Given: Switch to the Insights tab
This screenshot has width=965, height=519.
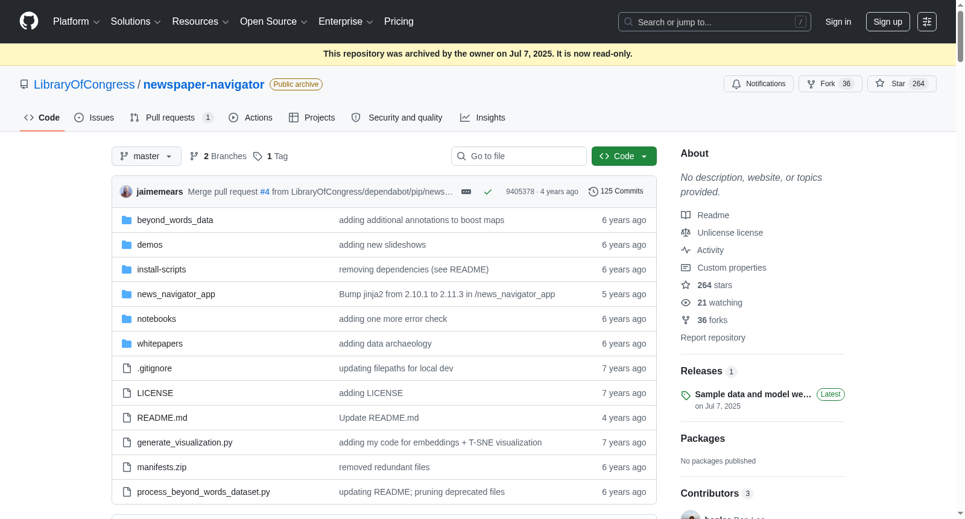Looking at the screenshot, I should click(482, 118).
